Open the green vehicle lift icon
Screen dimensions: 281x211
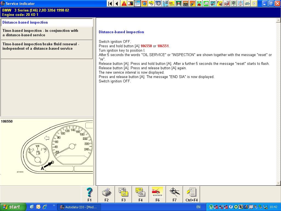coord(178,3)
